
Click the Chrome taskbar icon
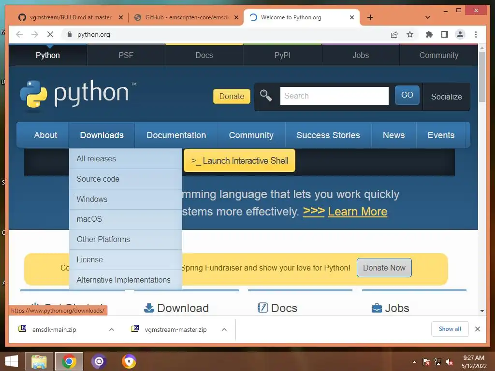pyautogui.click(x=69, y=361)
